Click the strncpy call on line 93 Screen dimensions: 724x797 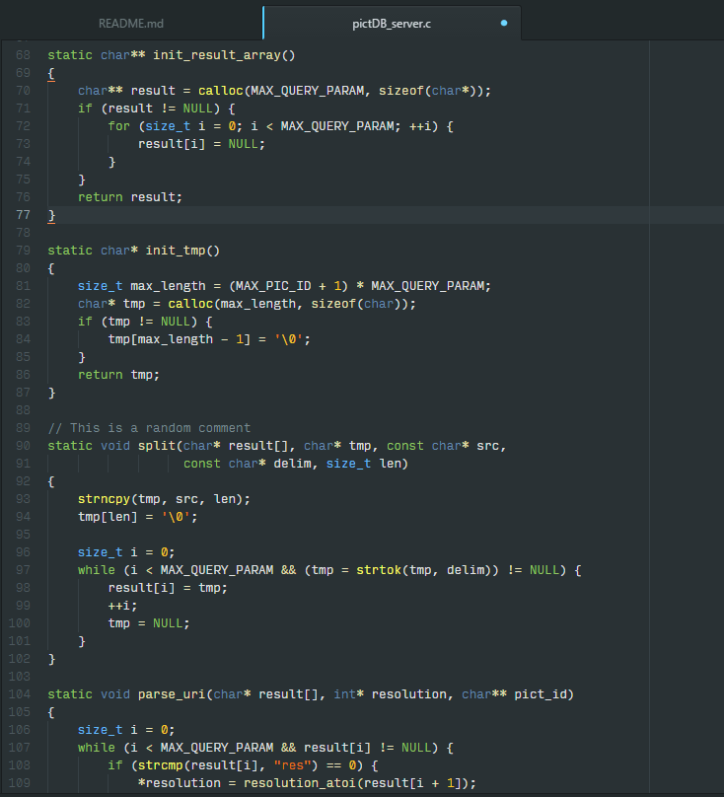click(x=105, y=499)
